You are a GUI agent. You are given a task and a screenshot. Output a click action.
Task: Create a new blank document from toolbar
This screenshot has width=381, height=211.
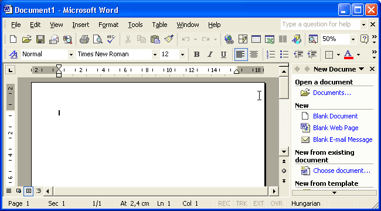[x=13, y=39]
